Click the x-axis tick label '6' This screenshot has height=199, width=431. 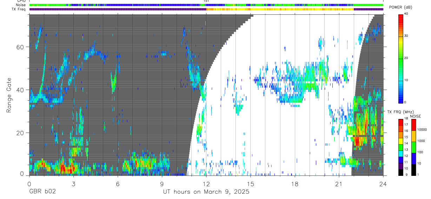pos(118,183)
